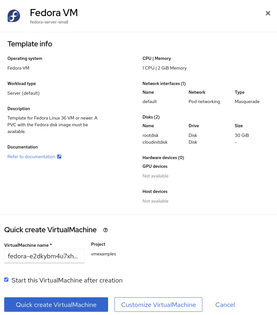The height and width of the screenshot is (315, 277).
Task: Select the cloudinitdisk entry
Action: (x=155, y=142)
